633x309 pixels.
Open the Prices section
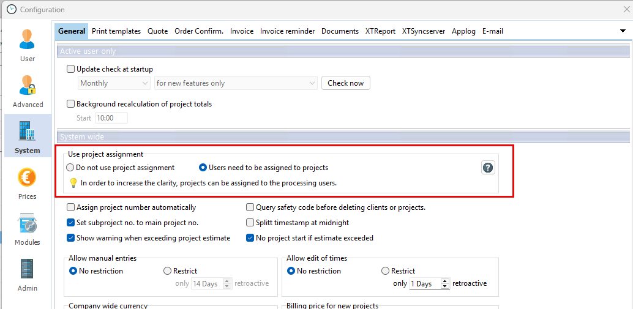pyautogui.click(x=28, y=182)
